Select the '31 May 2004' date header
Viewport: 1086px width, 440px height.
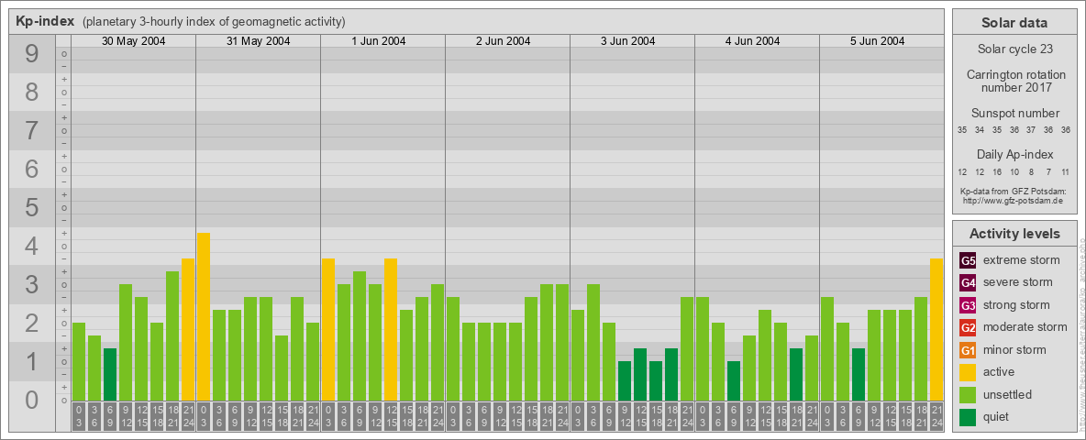[259, 41]
